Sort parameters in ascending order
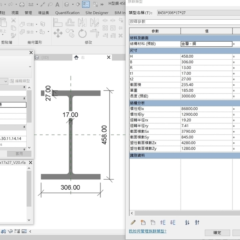Viewport: 240px width, 240px height. [187, 222]
